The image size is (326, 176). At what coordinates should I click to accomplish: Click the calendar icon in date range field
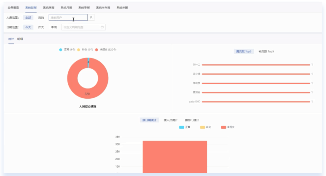[x=102, y=27]
